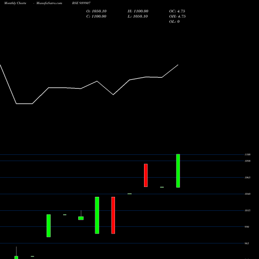
Task: Click the 'Monthly Charts' title text
Action: pyautogui.click(x=15, y=3)
